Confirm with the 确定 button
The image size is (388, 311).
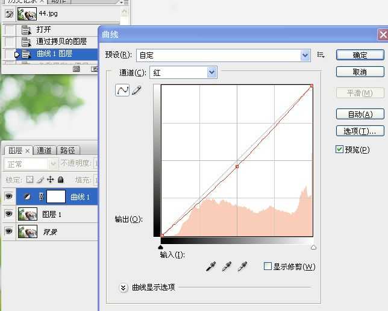(360, 55)
